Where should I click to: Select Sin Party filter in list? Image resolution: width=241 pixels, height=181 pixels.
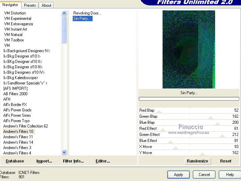pos(82,19)
